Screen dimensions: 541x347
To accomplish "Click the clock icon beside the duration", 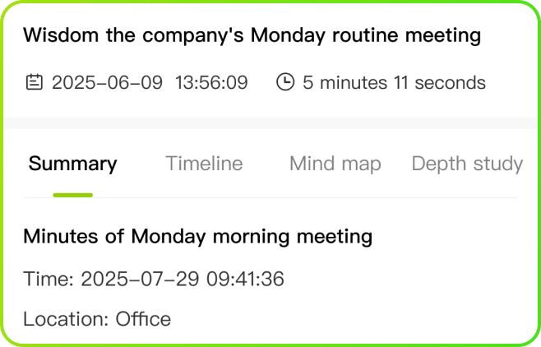I will point(285,82).
